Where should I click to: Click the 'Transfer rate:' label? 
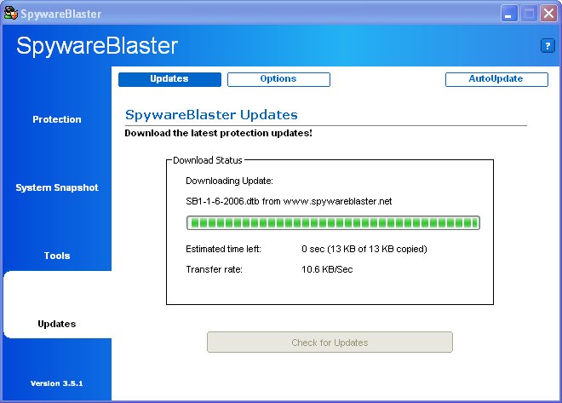pos(214,269)
